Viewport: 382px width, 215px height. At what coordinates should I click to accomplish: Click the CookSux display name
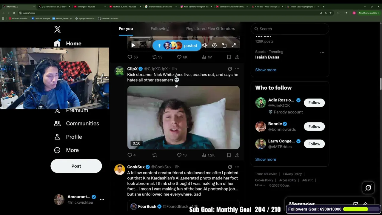tap(136, 167)
